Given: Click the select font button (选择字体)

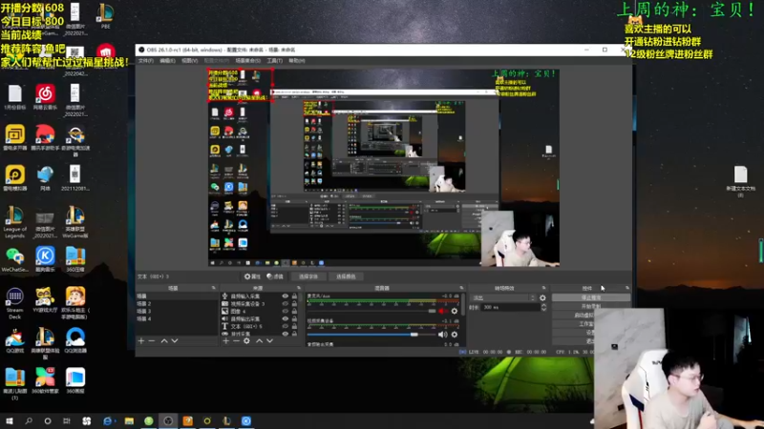Looking at the screenshot, I should [308, 276].
